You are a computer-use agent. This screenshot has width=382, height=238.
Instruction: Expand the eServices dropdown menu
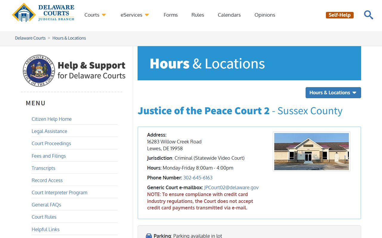(135, 15)
